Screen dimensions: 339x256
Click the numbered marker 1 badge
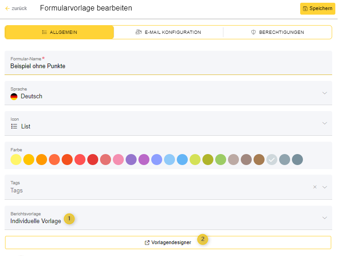[69, 219]
